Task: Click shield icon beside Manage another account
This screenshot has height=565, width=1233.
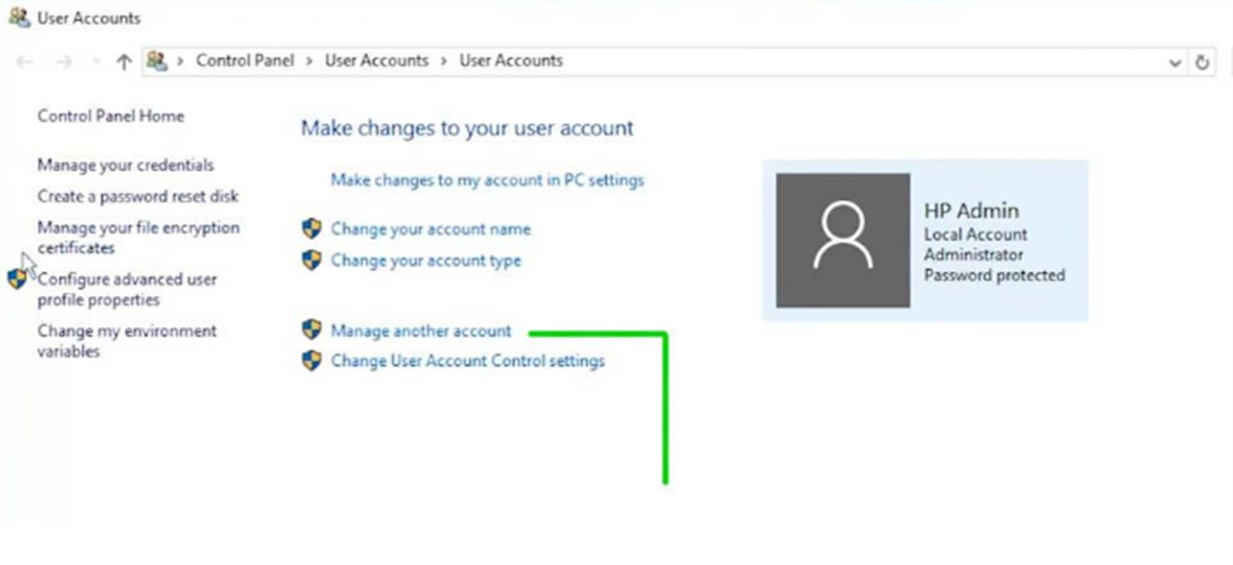Action: pyautogui.click(x=312, y=330)
